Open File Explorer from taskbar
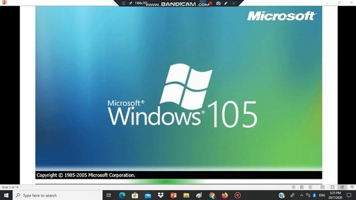This screenshot has width=356, height=200. point(186,195)
